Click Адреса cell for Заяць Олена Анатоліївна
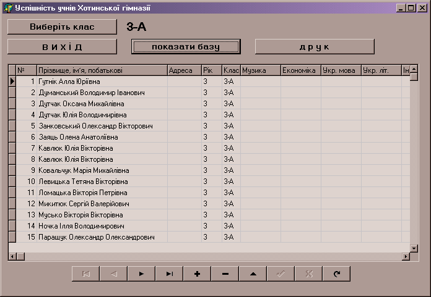Viewport: 431px width, 297px height. (x=184, y=137)
